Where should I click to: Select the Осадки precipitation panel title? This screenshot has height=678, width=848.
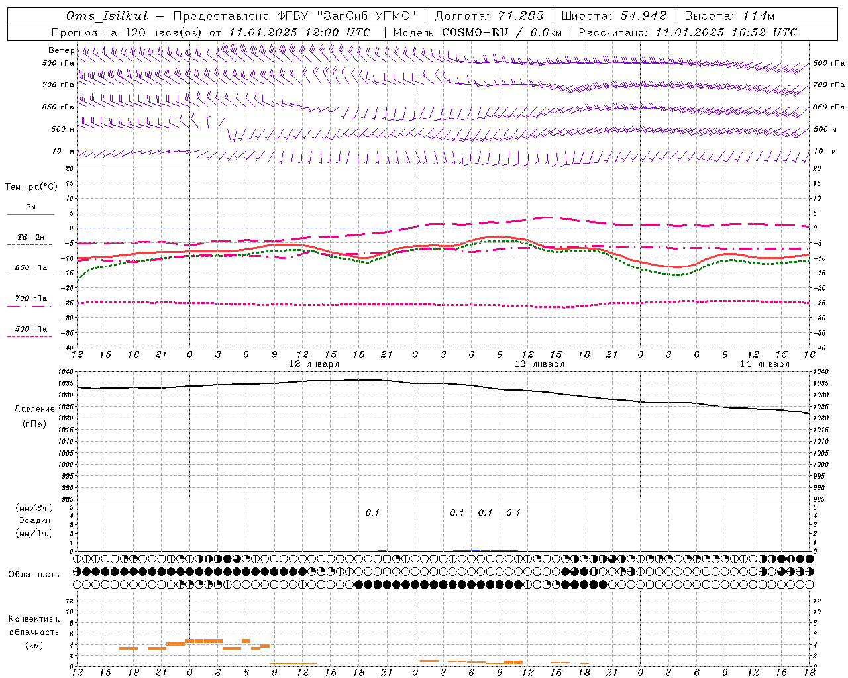click(x=34, y=520)
